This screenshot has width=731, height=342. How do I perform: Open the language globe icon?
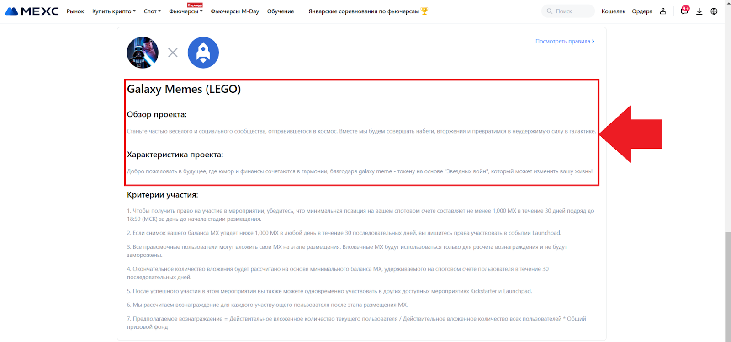click(x=714, y=11)
